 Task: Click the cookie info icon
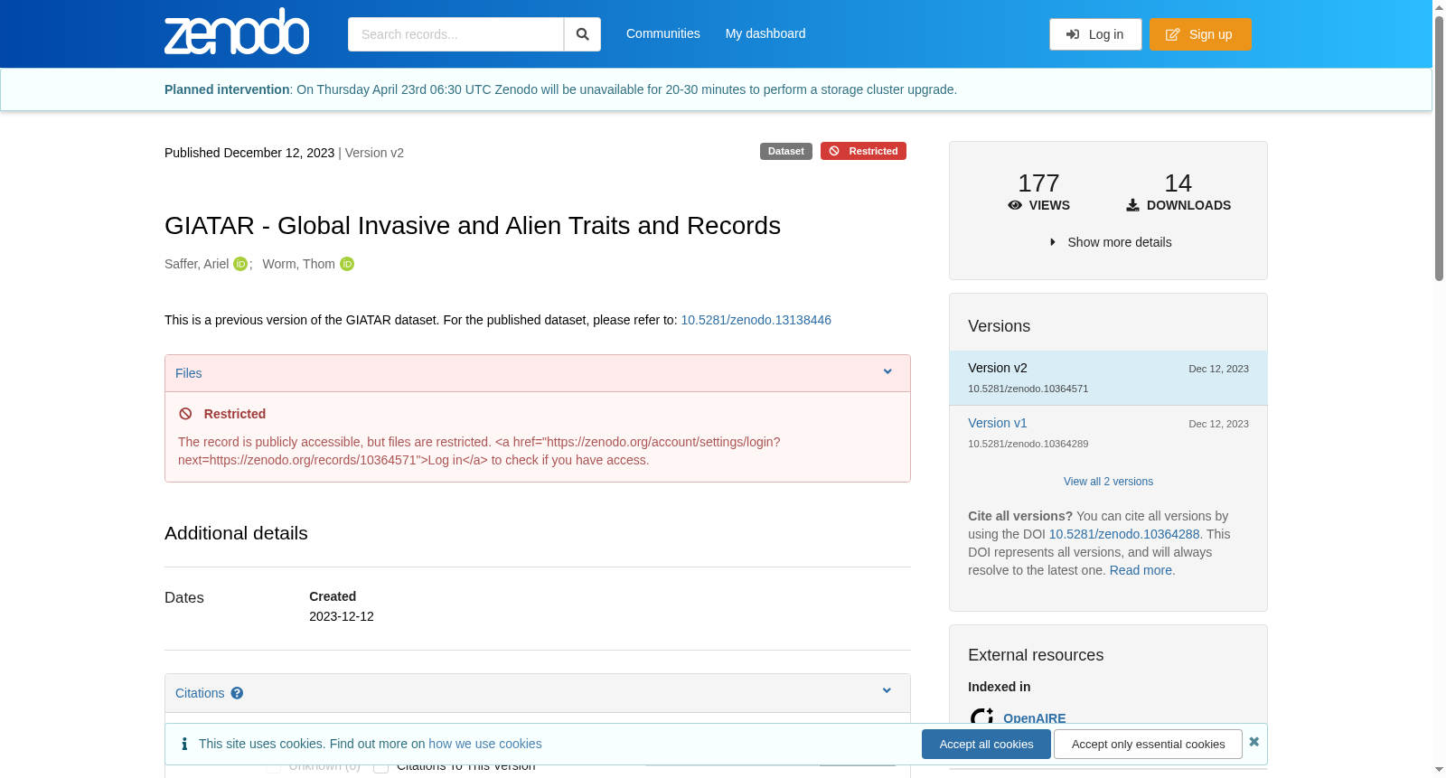coord(184,744)
